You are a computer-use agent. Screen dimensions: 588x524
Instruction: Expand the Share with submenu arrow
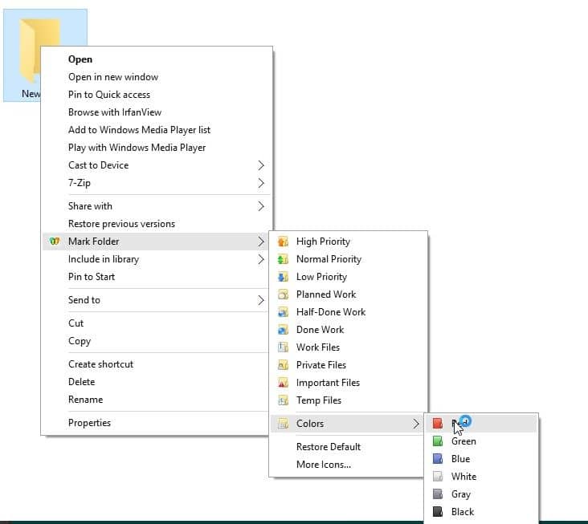click(x=261, y=206)
